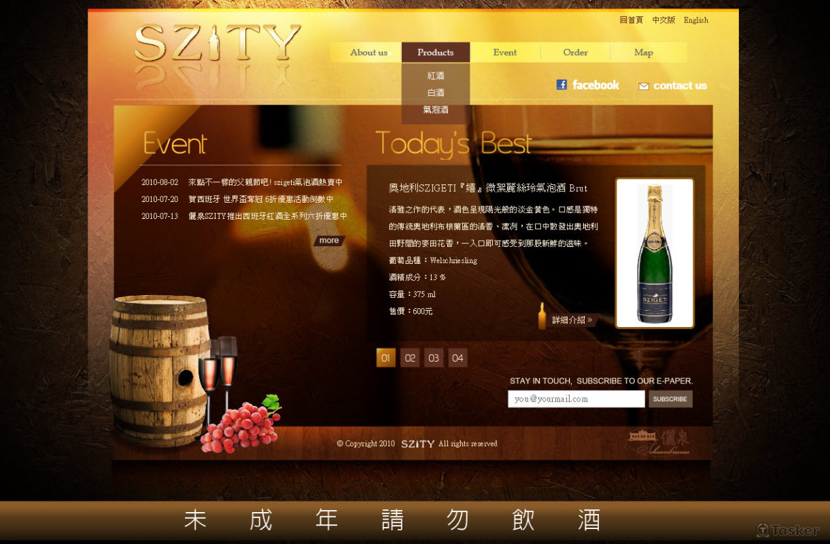Click the more button under Event
This screenshot has width=830, height=544.
click(x=329, y=241)
